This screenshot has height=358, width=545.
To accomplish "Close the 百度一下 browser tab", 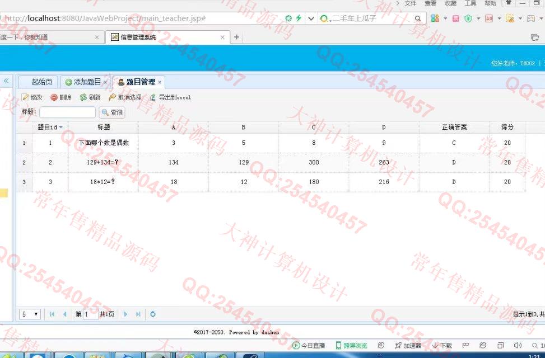I will (97, 37).
